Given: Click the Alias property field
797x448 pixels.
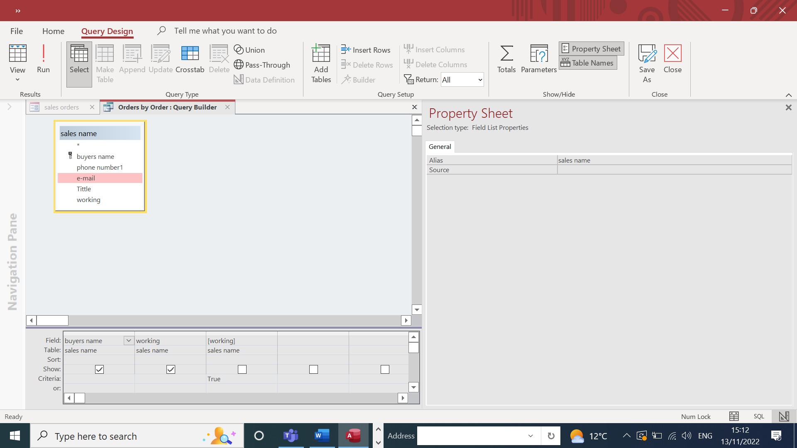Looking at the screenshot, I should pos(674,160).
